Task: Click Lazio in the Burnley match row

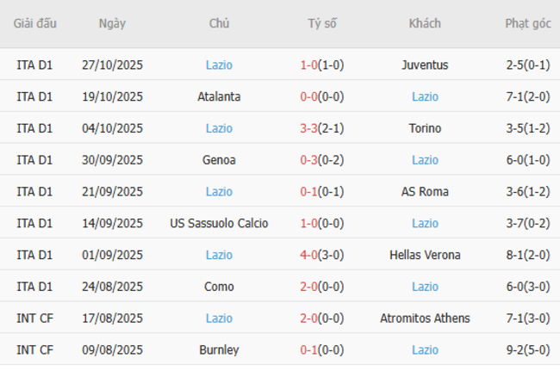Action: coord(425,350)
